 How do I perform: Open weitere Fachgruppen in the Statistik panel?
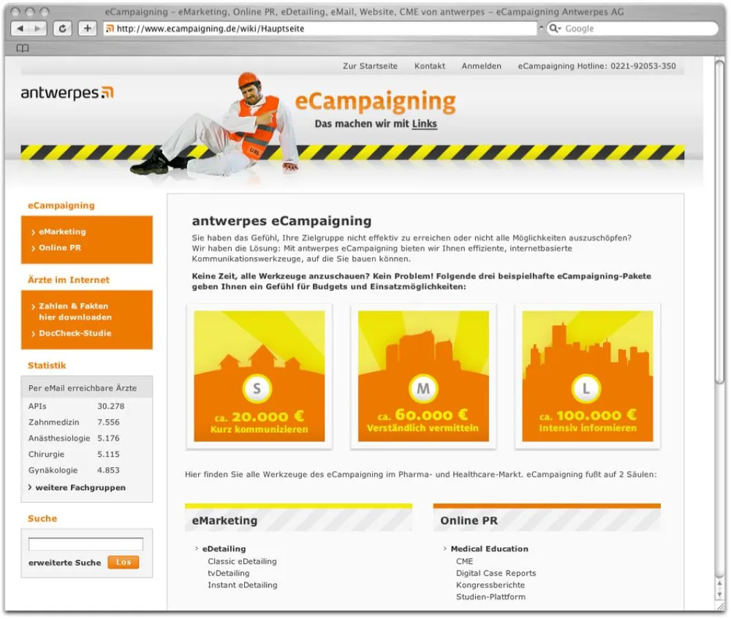click(78, 487)
